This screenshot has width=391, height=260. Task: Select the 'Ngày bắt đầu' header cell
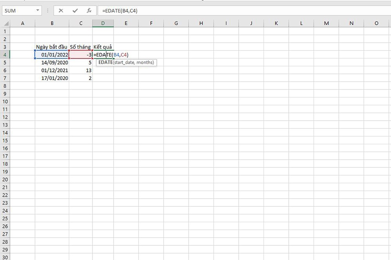click(52, 47)
